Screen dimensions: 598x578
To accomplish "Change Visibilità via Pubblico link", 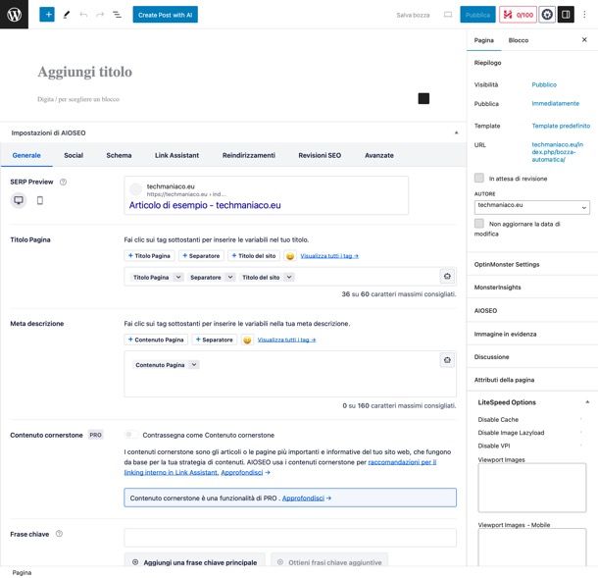I will pos(544,84).
